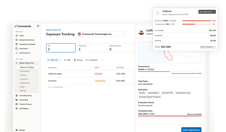Collapse the sidebar using the panel icon
The height and width of the screenshot is (132, 226).
click(x=38, y=26)
